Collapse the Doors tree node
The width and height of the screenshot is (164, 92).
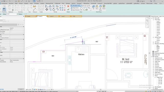pos(153,76)
